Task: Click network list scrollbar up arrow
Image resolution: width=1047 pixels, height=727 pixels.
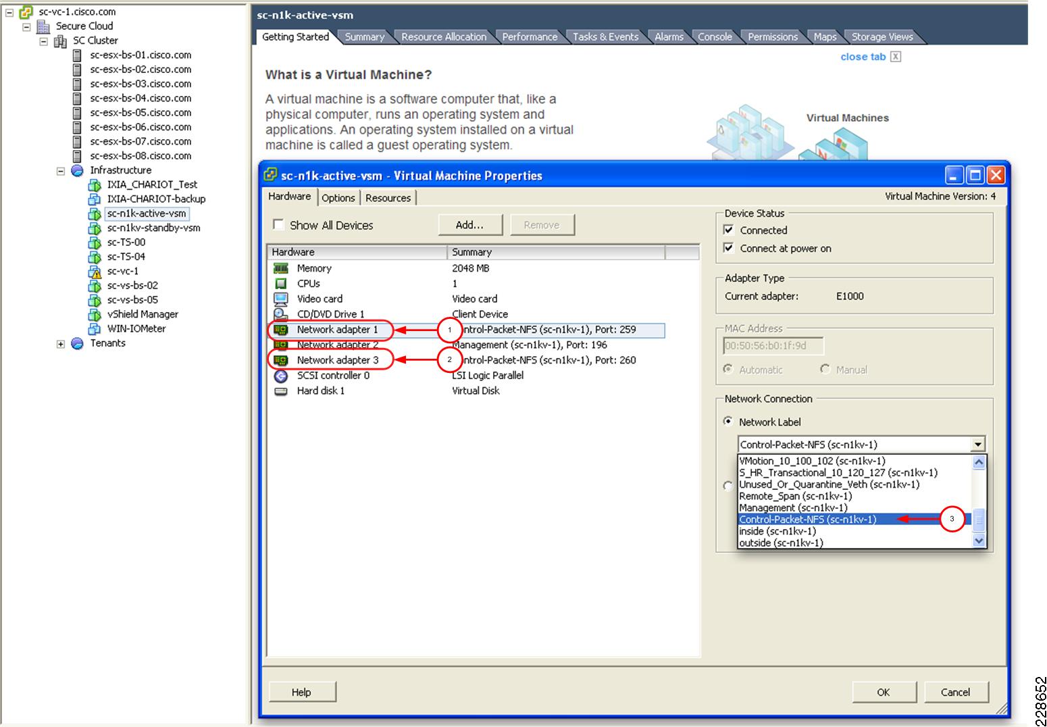Action: (x=978, y=462)
